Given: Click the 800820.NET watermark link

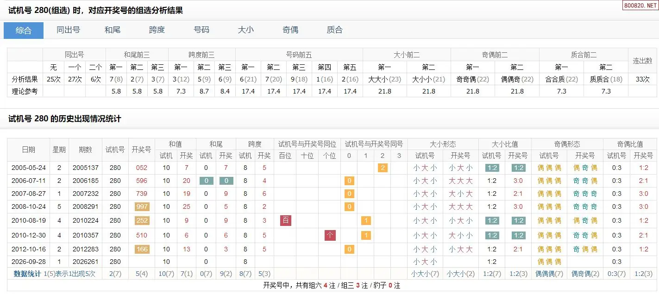Looking at the screenshot, I should (x=640, y=6).
